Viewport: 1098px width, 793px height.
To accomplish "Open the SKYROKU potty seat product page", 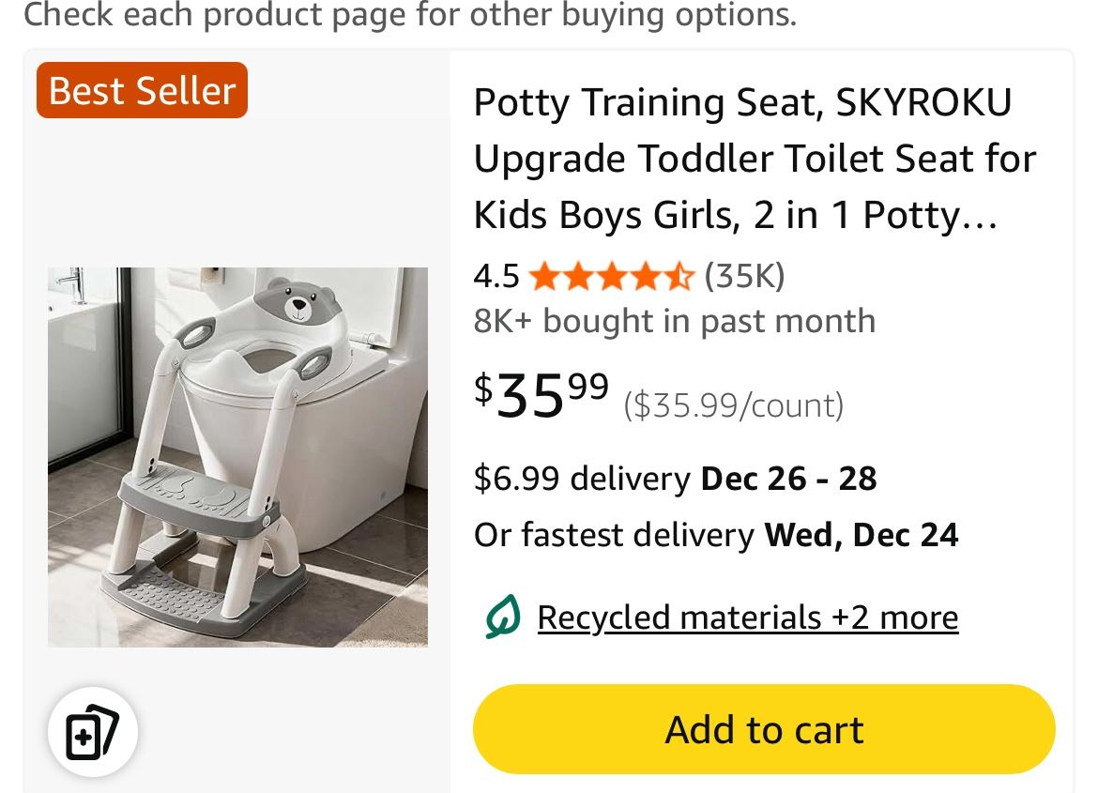I will click(754, 158).
